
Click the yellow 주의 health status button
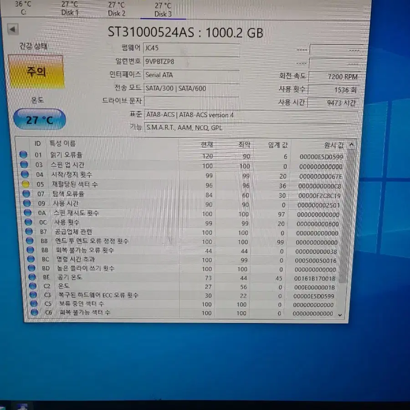36,72
